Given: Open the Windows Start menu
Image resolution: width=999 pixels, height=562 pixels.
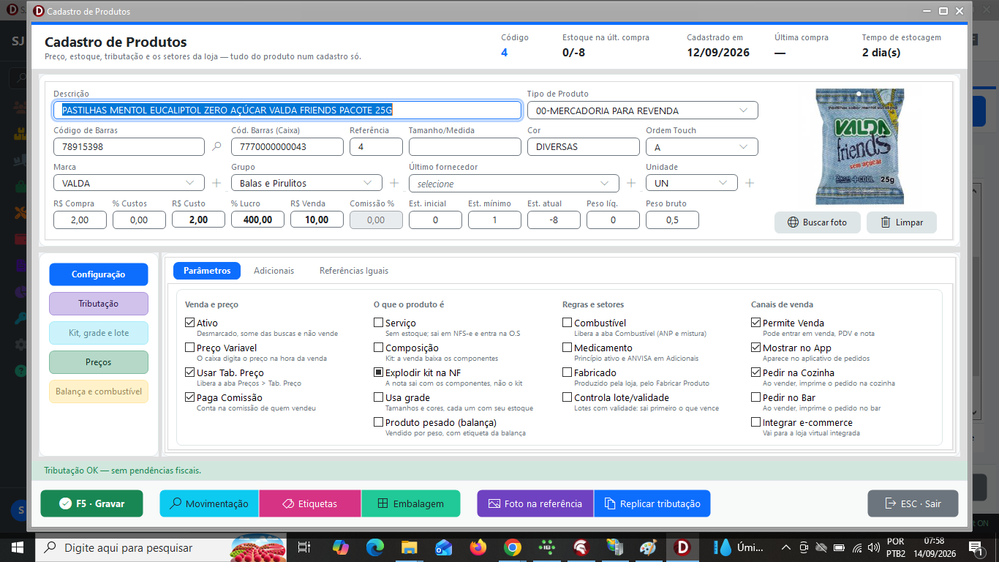Looking at the screenshot, I should coord(18,547).
